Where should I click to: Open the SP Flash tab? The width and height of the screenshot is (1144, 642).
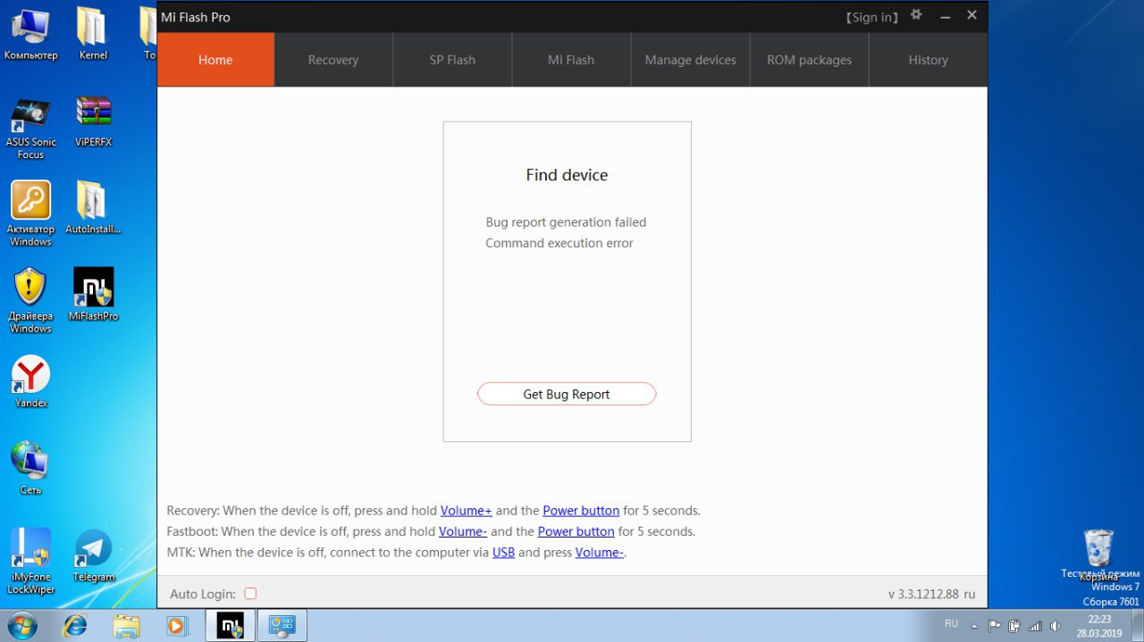(x=452, y=60)
